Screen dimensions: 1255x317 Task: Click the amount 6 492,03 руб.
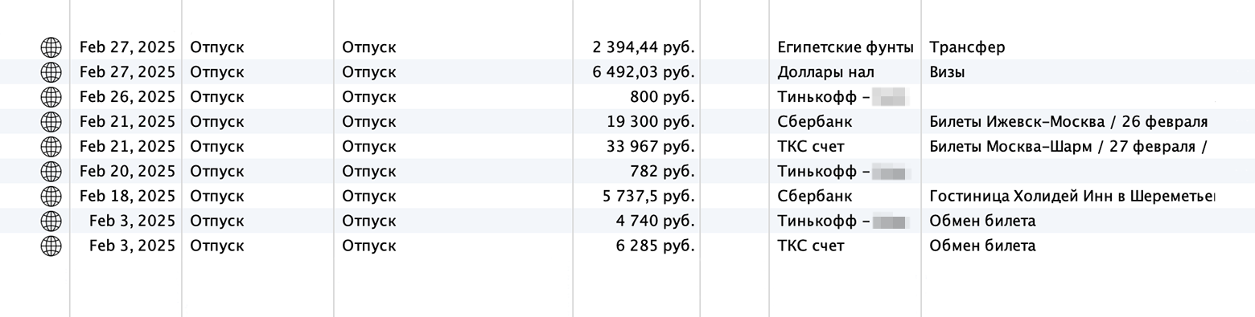(x=644, y=72)
